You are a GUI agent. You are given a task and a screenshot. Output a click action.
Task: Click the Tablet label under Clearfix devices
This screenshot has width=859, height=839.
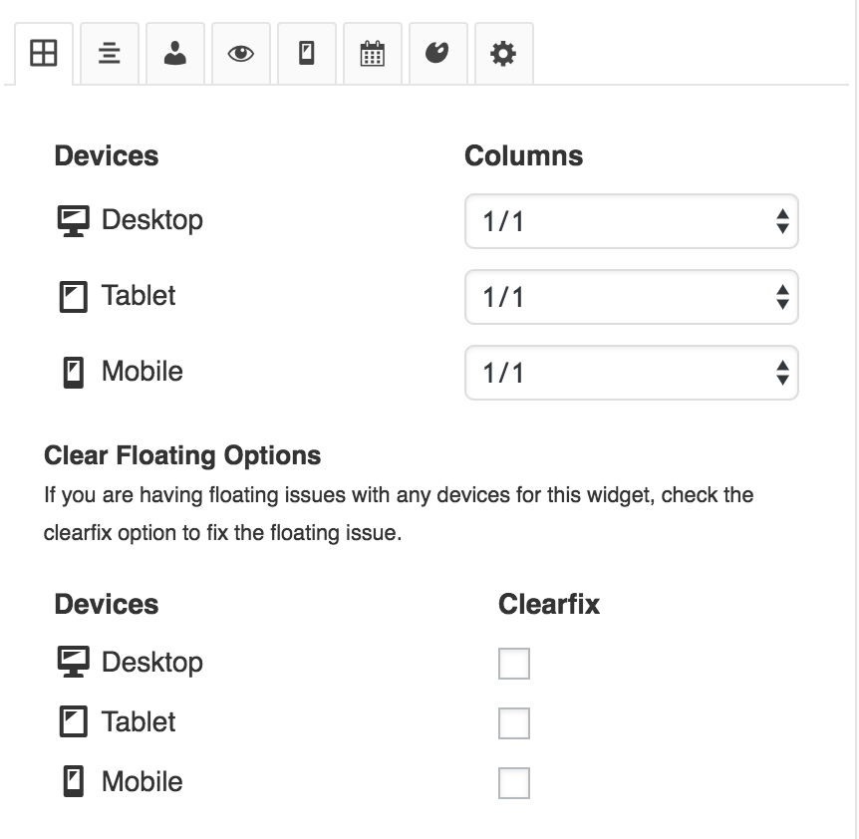(x=139, y=721)
